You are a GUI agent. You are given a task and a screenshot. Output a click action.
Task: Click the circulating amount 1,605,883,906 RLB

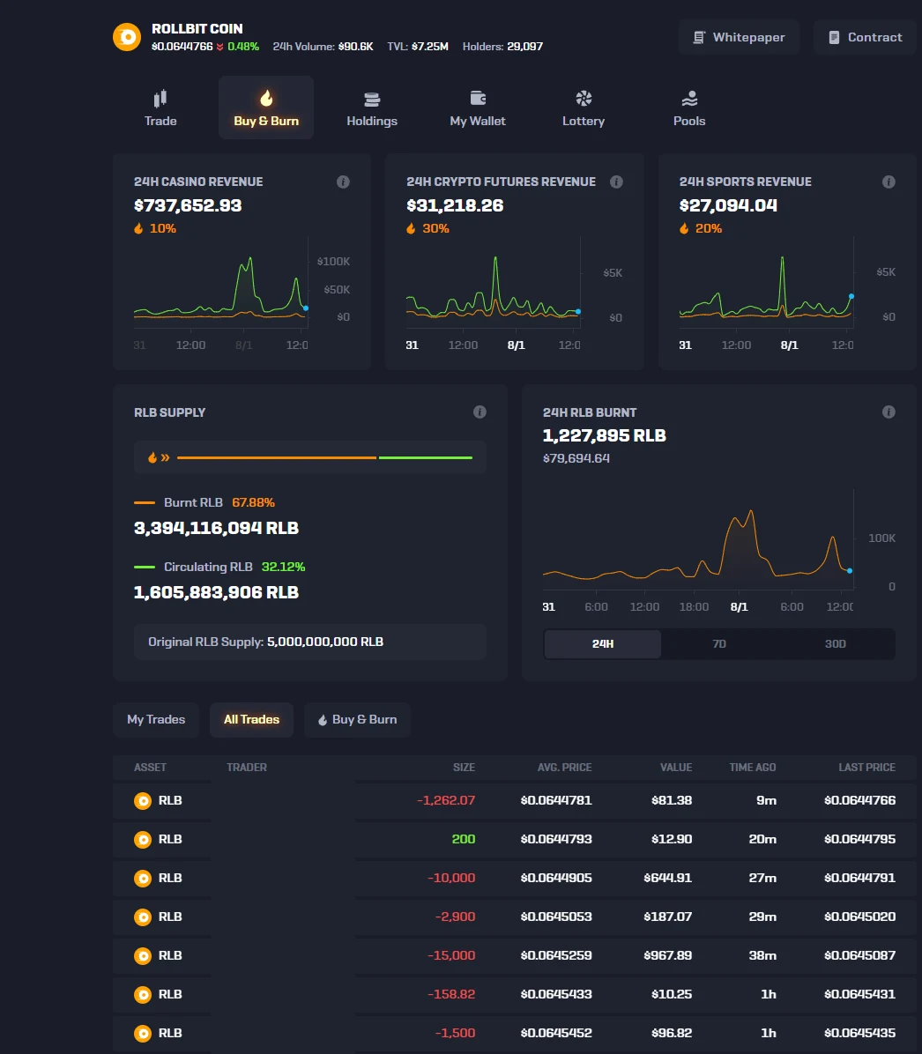tap(216, 593)
